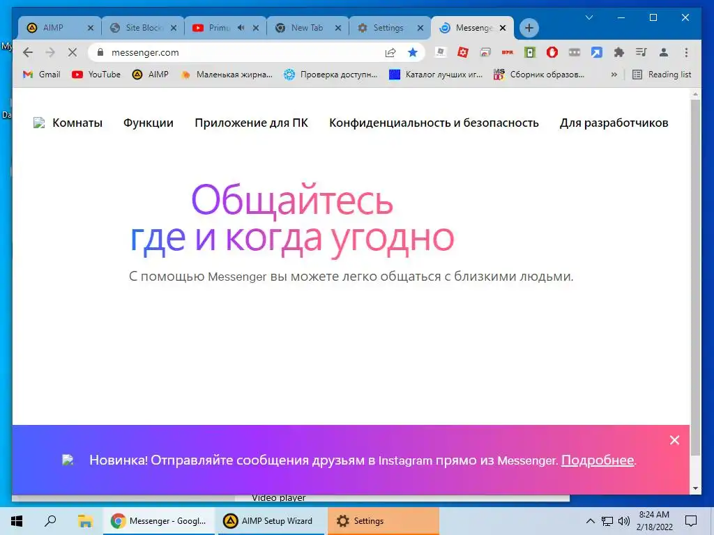Open the Сборник образов... bookmark
Viewport: 714px width, 535px height.
coord(539,74)
